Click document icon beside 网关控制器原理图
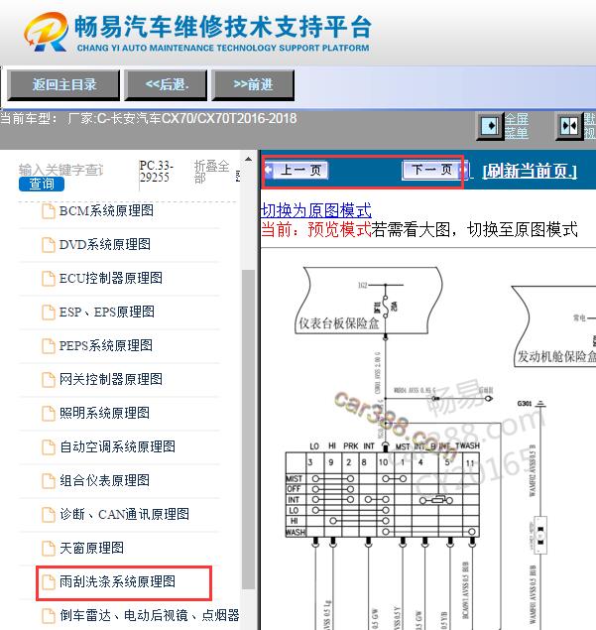 [x=49, y=380]
